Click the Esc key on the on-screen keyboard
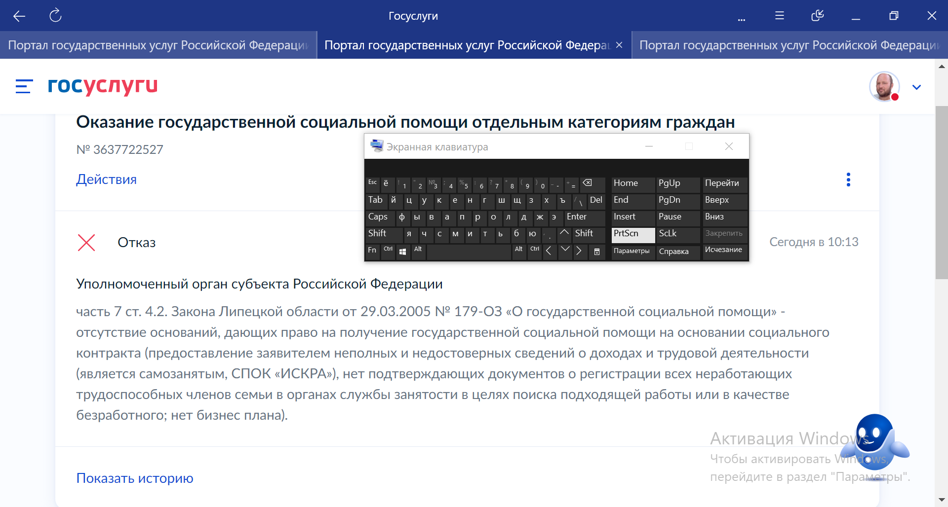This screenshot has width=948, height=507. [x=373, y=184]
